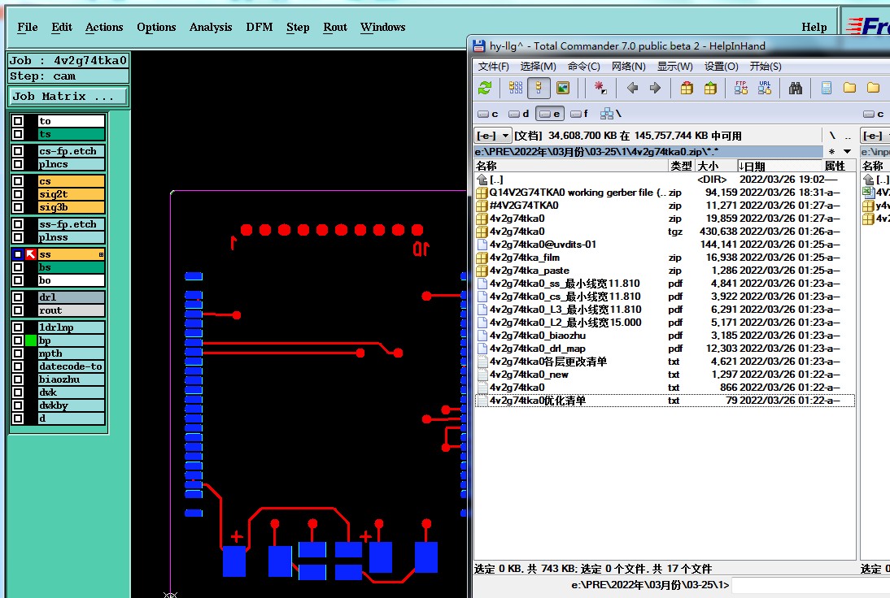Viewport: 890px width, 598px height.
Task: Enable the checkbox for layer biaozhu
Action: tap(18, 379)
